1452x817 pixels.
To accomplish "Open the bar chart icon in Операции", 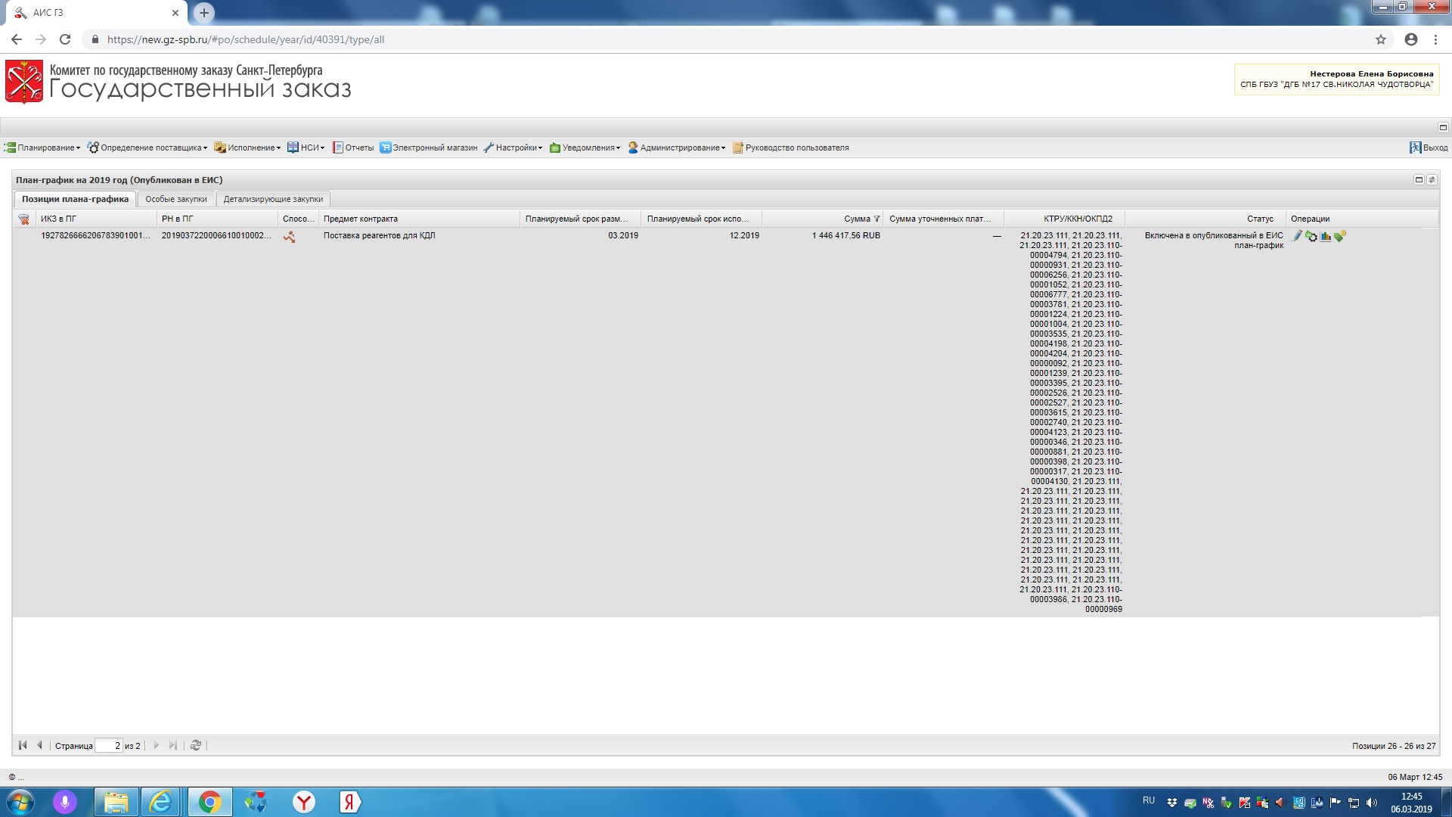I will (1326, 236).
